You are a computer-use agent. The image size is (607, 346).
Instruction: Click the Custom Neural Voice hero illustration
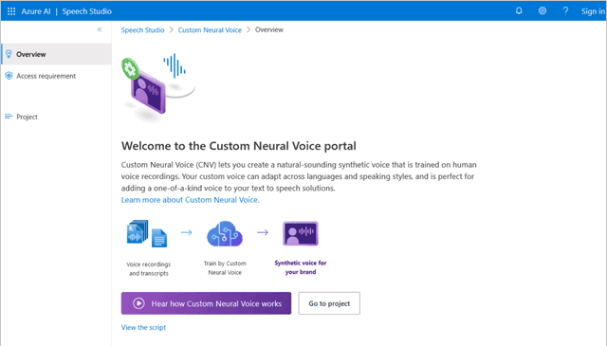click(x=158, y=87)
